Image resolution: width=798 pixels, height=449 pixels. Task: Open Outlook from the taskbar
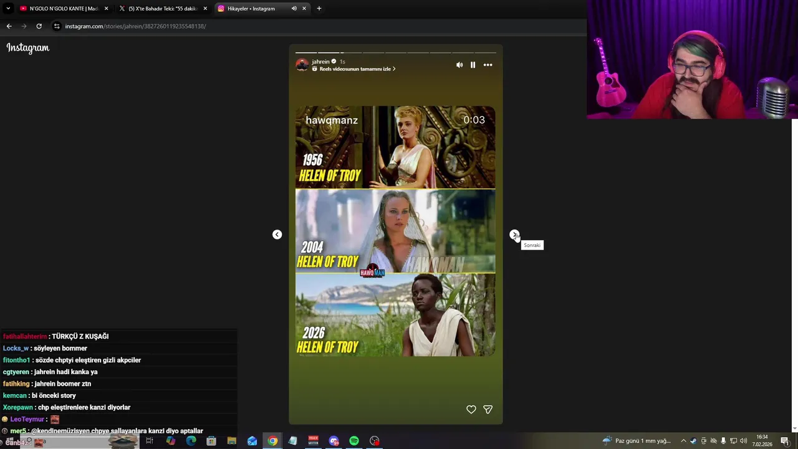[252, 441]
